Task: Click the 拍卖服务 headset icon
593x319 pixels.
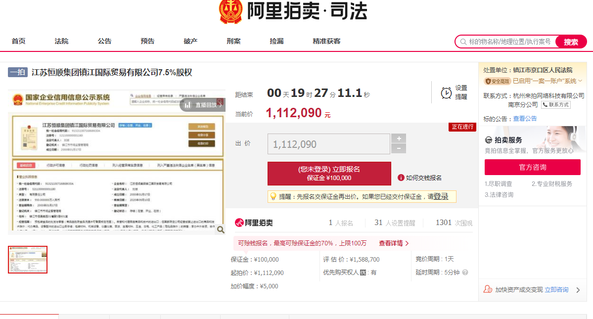Action: tap(489, 140)
